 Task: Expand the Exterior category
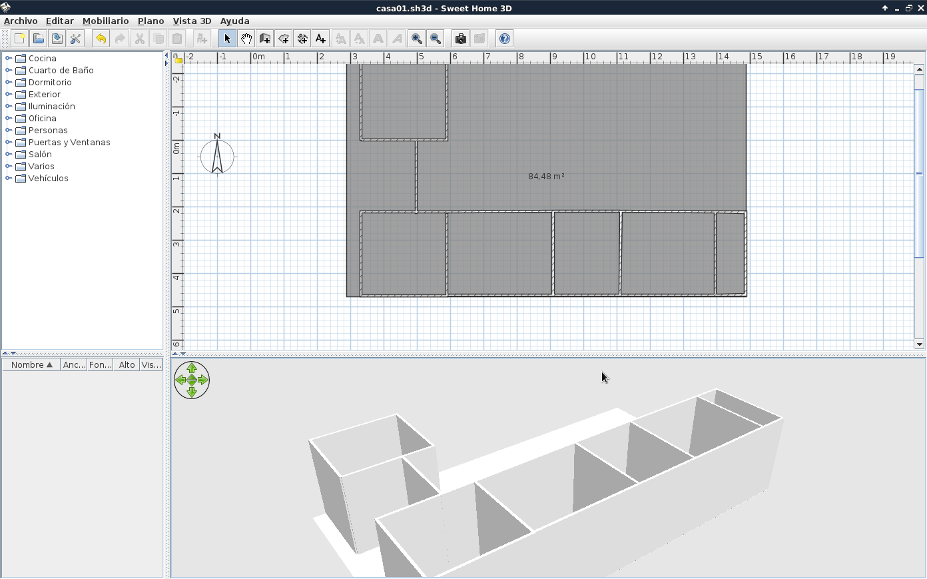9,94
